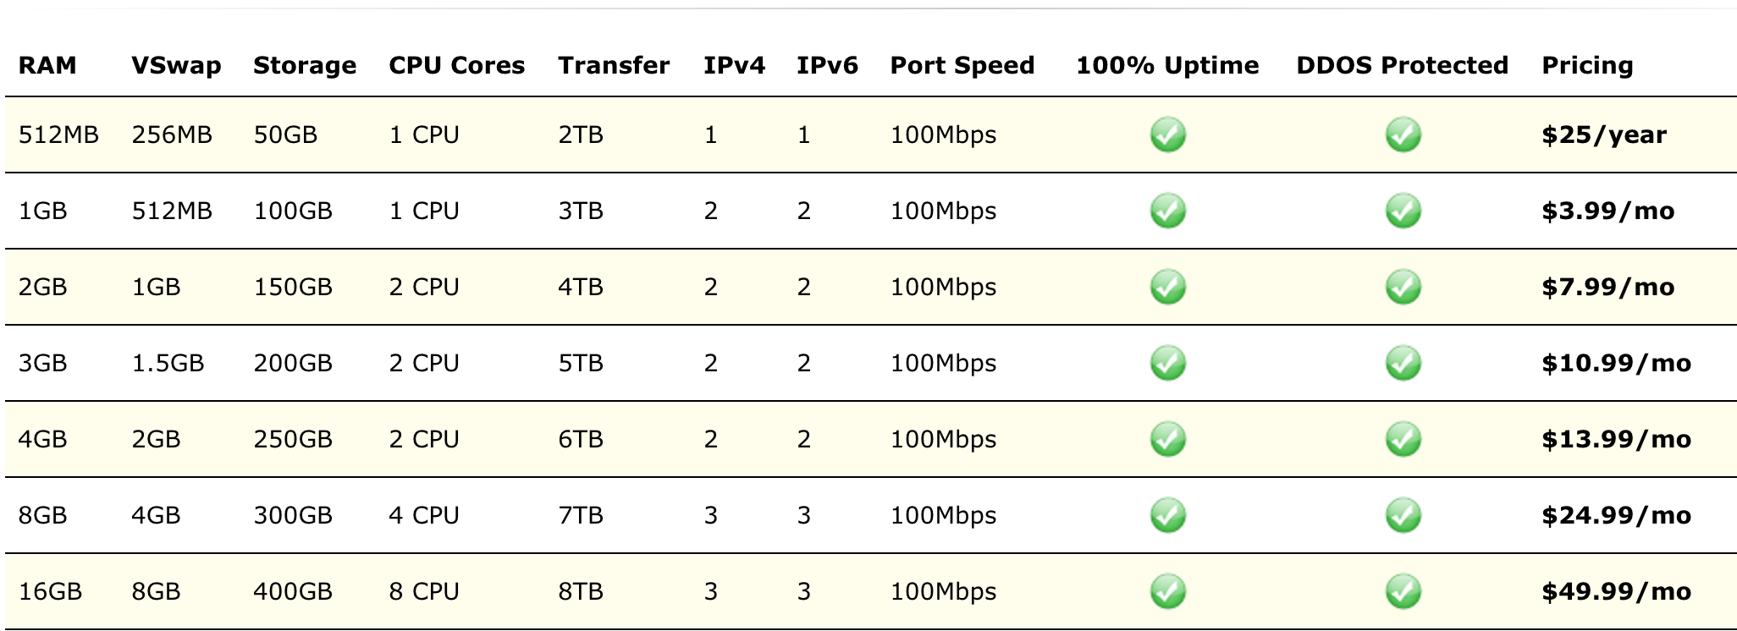Click the DDOS checkmark for the $49.99/mo plan
This screenshot has height=631, width=1737.
(x=1403, y=591)
